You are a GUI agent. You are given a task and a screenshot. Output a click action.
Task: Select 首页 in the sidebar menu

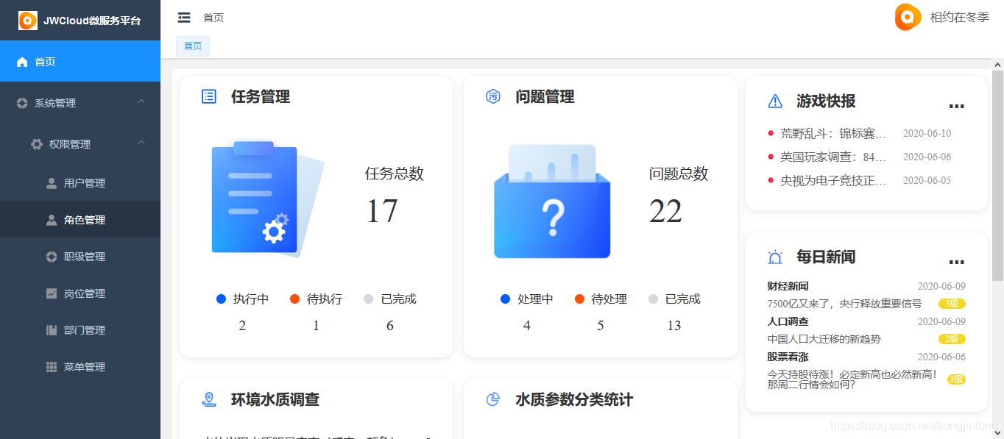click(46, 62)
